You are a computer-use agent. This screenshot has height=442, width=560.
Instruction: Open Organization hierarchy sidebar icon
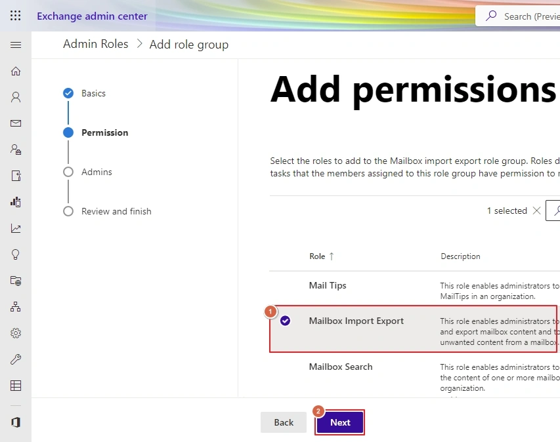tap(16, 307)
